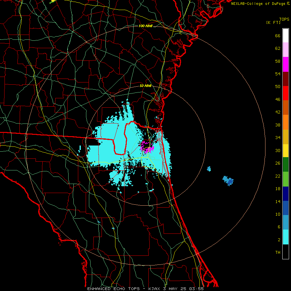Screen dimensions: 291x291
Task: Select the 14 value in legend
Action: [278, 201]
